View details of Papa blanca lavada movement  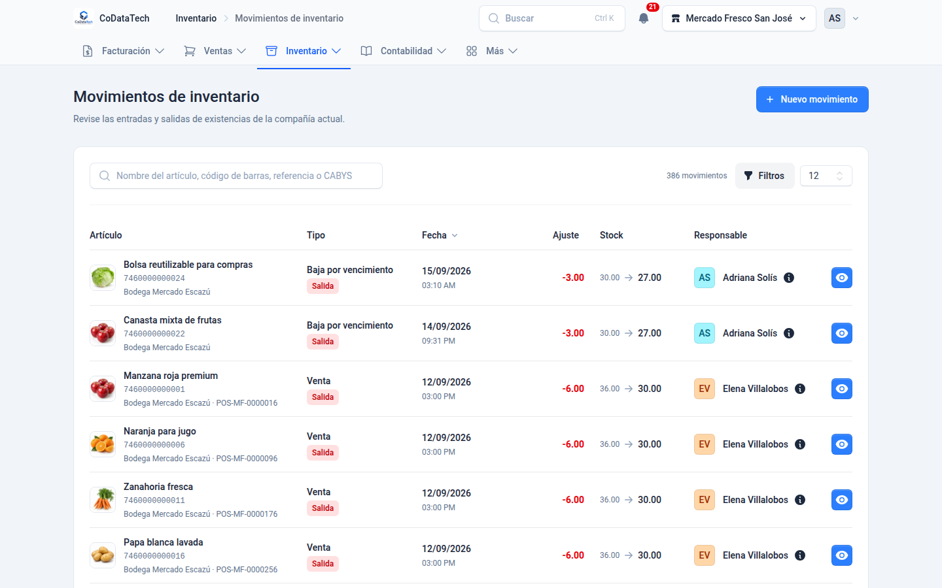click(842, 555)
